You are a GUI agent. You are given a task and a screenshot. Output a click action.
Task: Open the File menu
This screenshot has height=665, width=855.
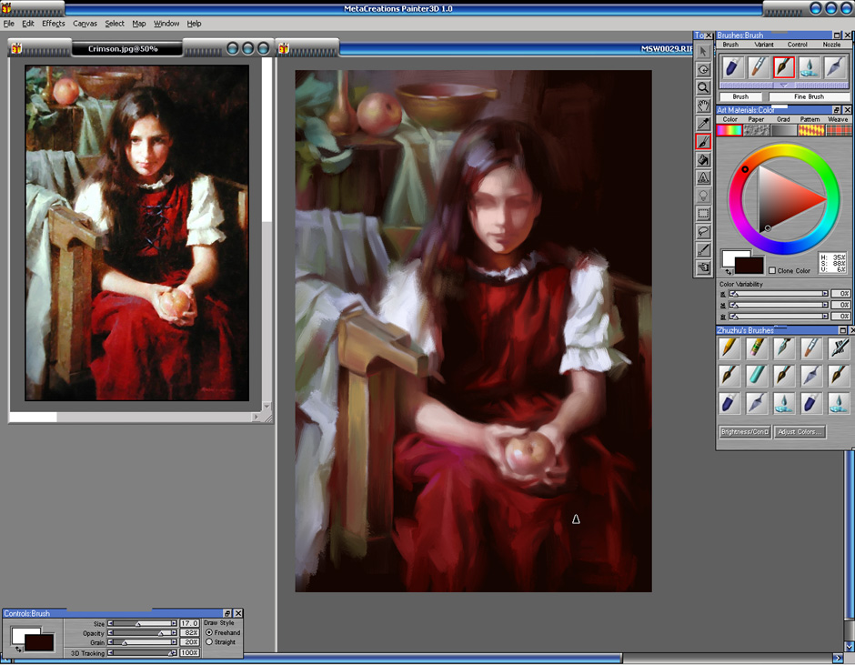[x=9, y=24]
